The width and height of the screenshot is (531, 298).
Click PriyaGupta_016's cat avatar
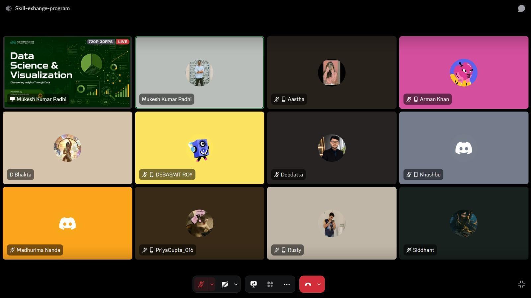(x=199, y=223)
